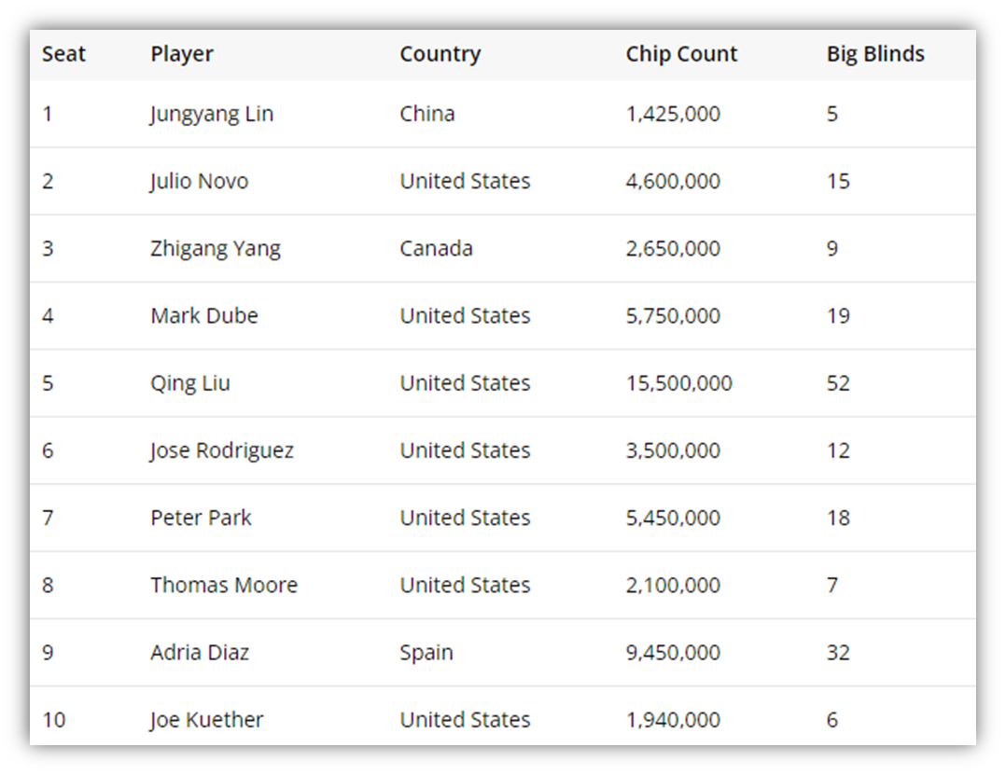
Task: Click the 9,450,000 chip count value
Action: coord(673,653)
